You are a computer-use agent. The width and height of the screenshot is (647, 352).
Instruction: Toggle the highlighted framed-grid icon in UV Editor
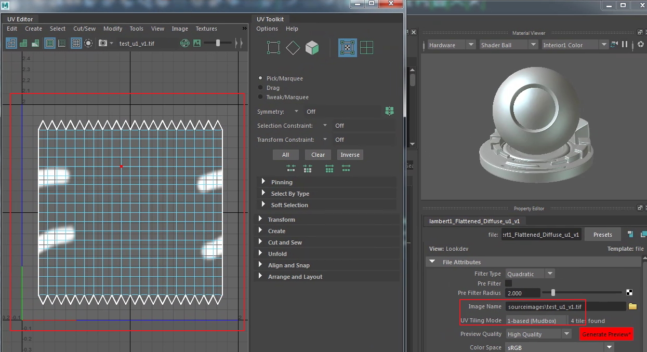50,43
